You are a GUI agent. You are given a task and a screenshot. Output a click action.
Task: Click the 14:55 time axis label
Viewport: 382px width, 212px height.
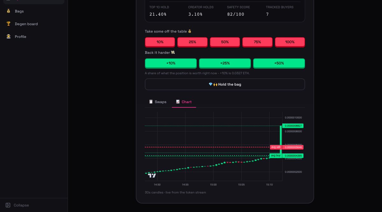pos(185,184)
